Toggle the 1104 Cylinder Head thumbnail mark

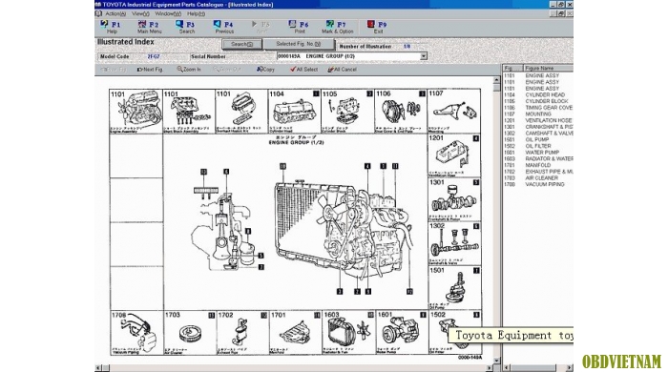click(316, 93)
